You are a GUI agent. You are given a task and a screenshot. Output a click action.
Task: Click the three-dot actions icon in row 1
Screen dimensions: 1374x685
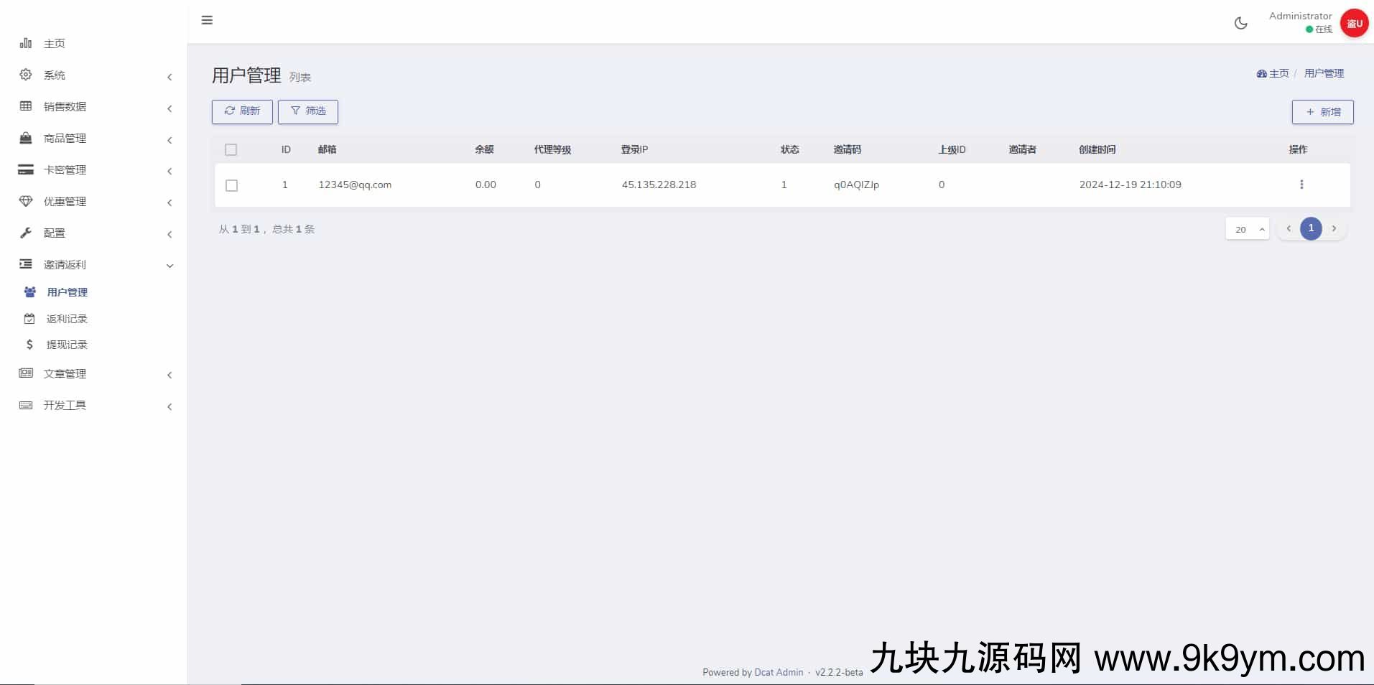(1301, 185)
